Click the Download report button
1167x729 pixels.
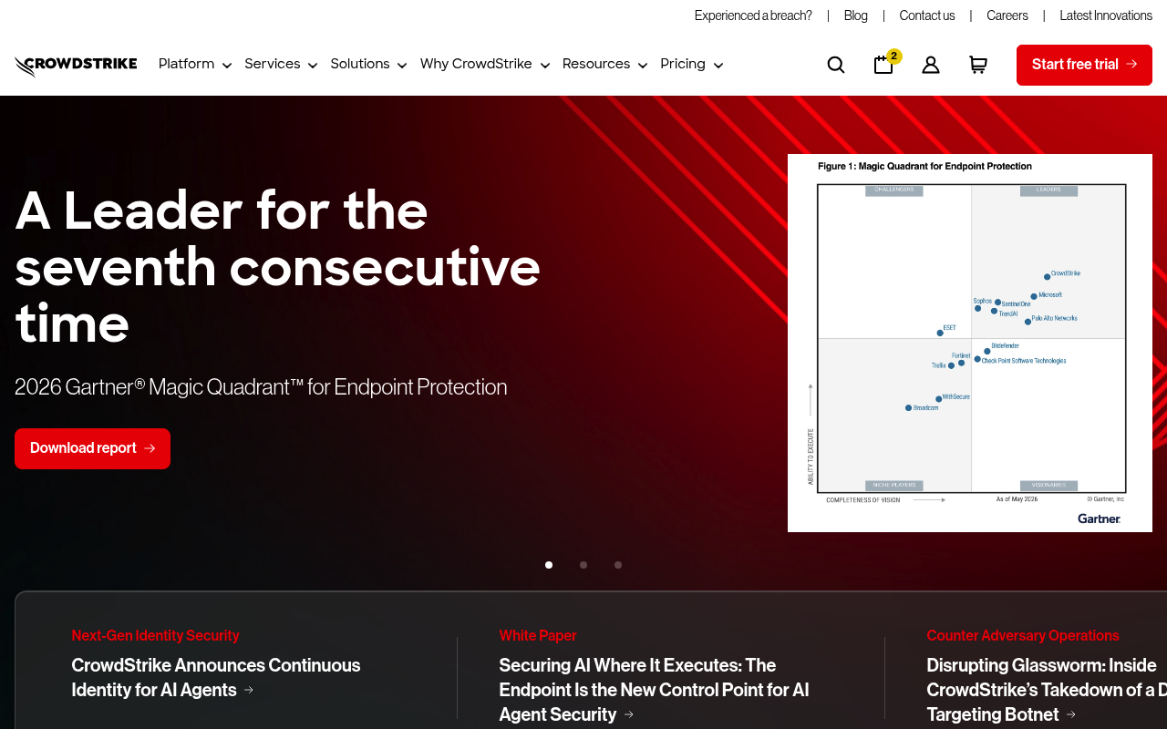[92, 448]
